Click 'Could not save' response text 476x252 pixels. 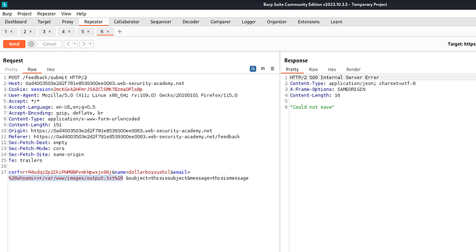click(311, 107)
